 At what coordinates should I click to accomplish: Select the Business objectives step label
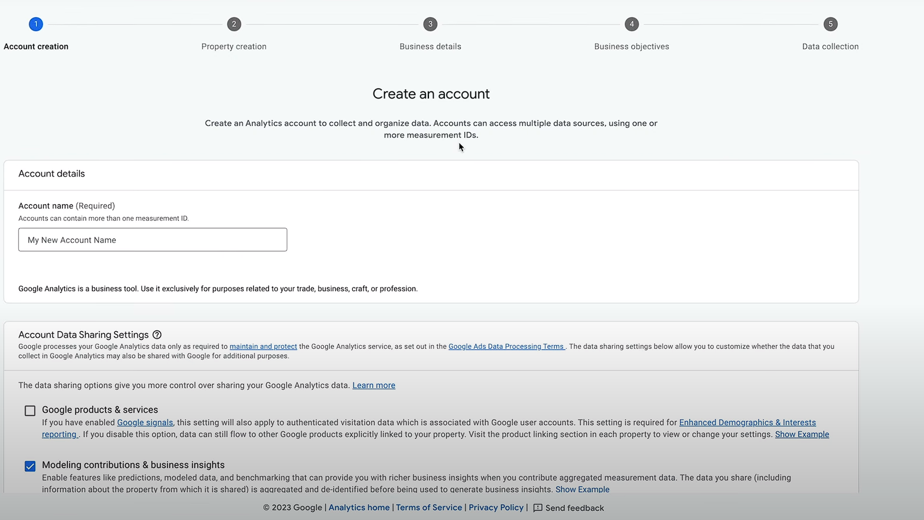(631, 47)
